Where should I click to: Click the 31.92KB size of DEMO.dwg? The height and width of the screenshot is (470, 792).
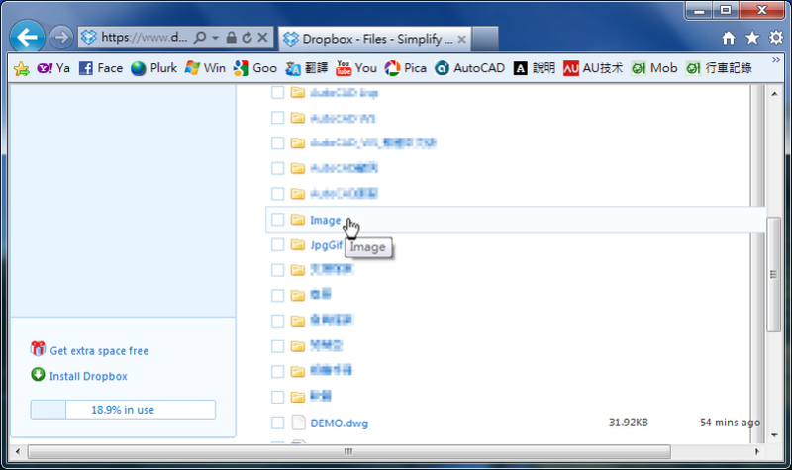[x=629, y=423]
